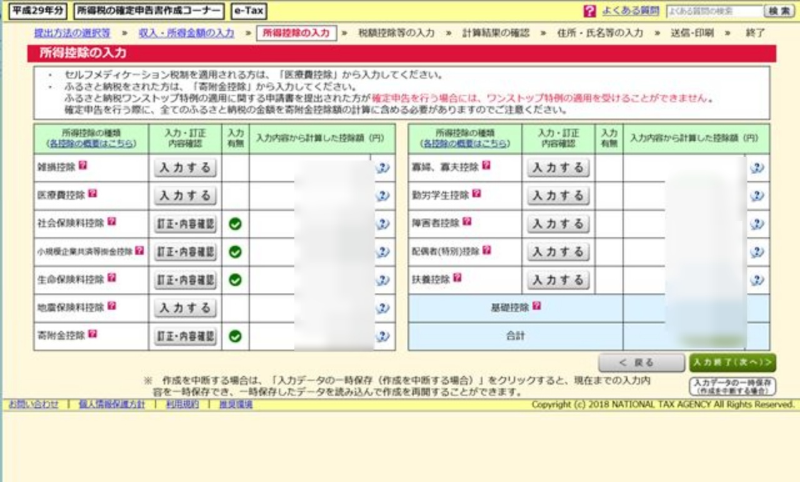Click 入力する button for 医療費控除
The height and width of the screenshot is (482, 800).
185,195
